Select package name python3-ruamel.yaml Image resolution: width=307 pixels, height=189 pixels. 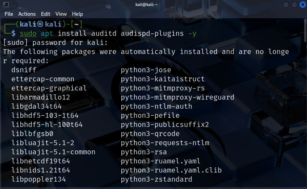tap(161, 161)
